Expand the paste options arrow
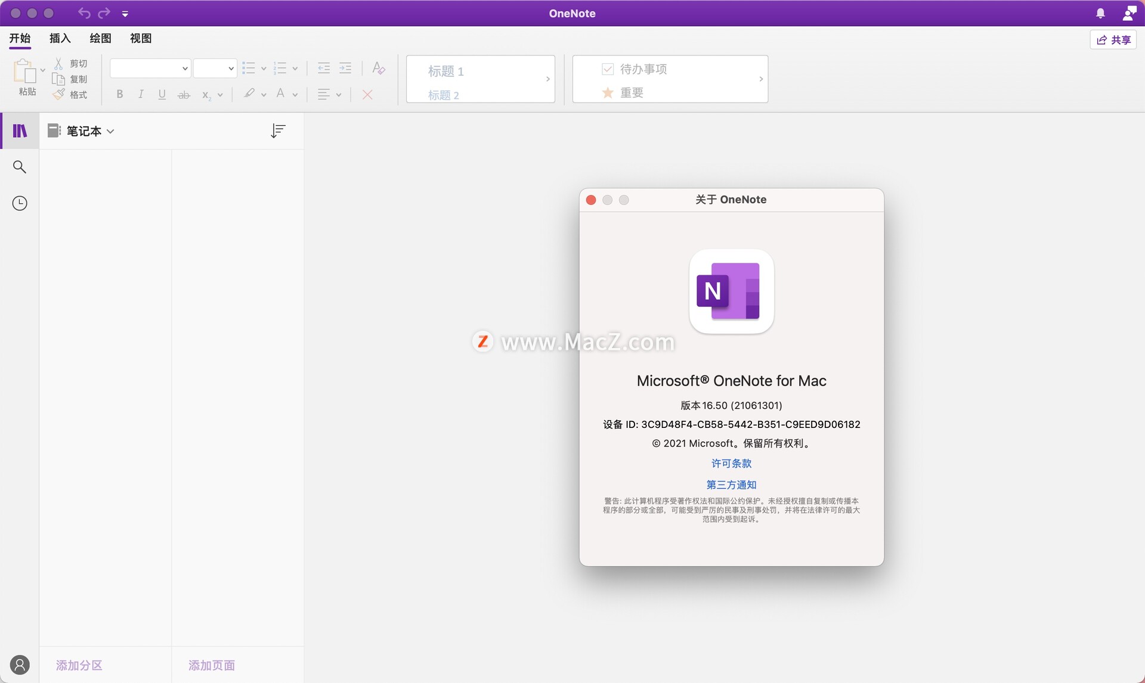Image resolution: width=1145 pixels, height=683 pixels. (43, 70)
